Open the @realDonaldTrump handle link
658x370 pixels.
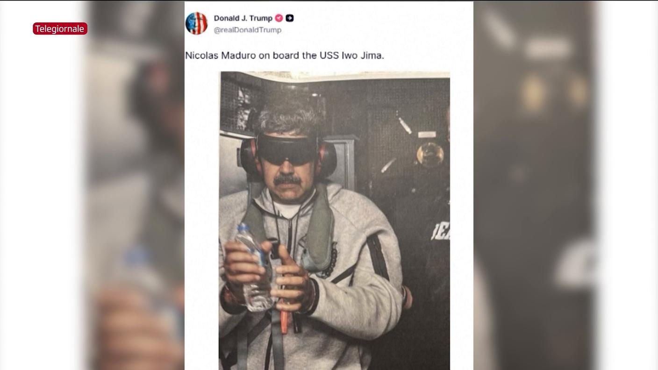point(248,30)
